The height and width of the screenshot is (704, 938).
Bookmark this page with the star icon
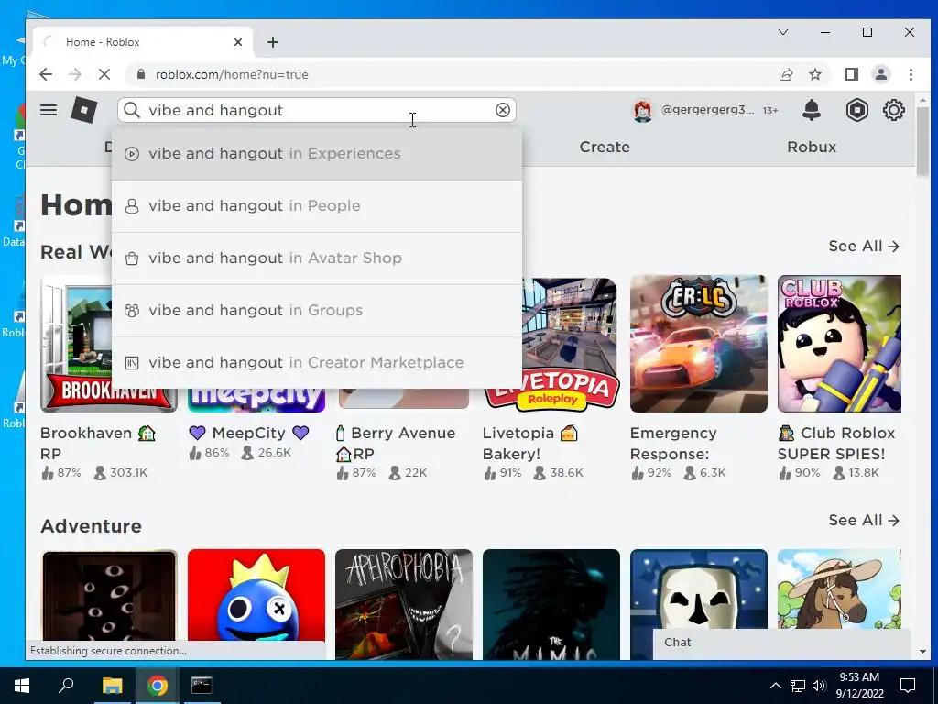[814, 74]
